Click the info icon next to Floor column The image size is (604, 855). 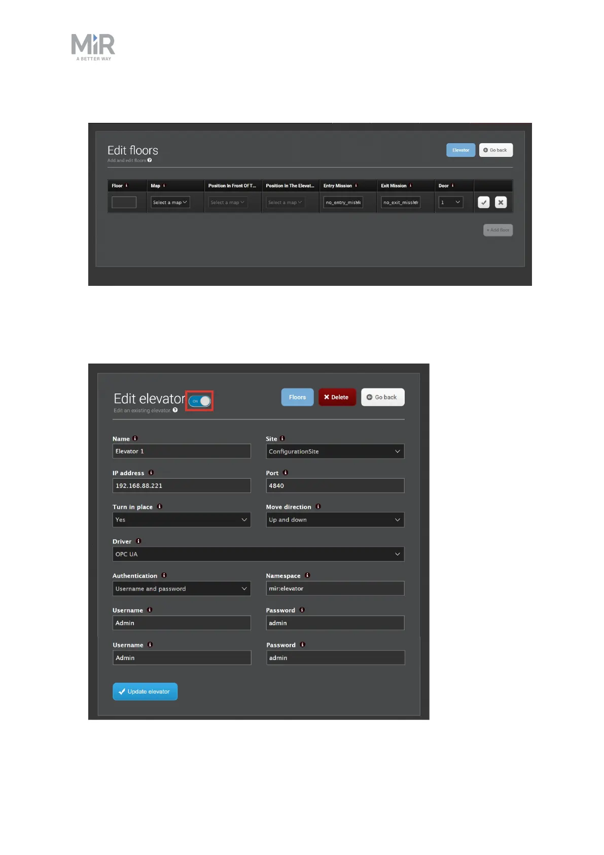[x=127, y=185]
